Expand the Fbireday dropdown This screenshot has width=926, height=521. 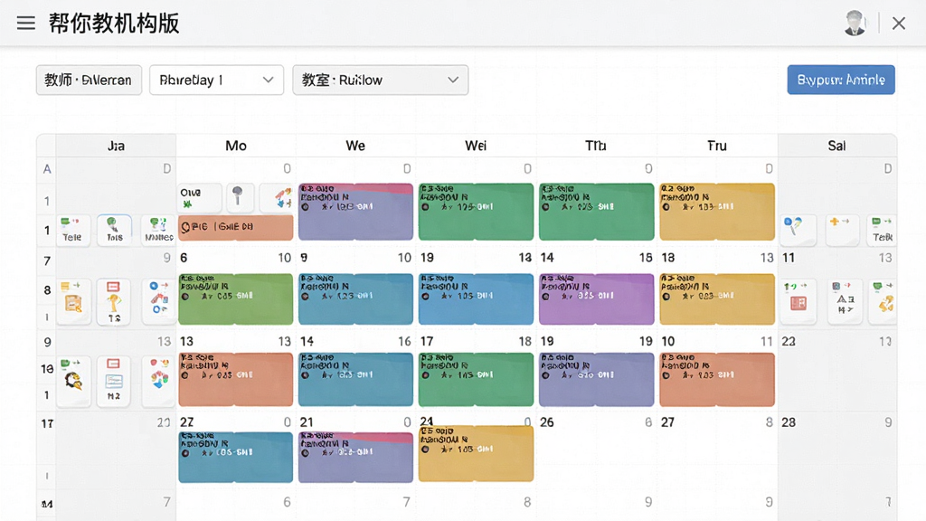(x=216, y=80)
